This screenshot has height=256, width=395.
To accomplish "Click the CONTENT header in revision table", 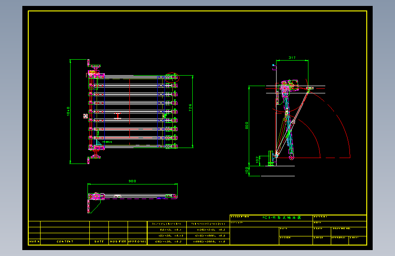I will click(65, 241).
